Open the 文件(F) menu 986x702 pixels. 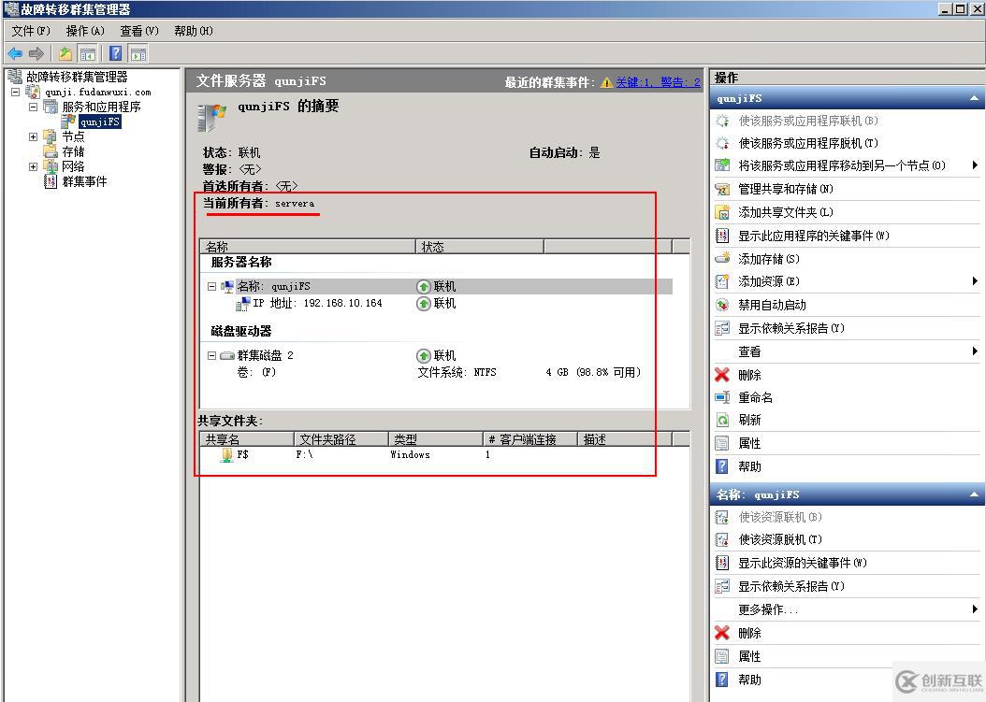[x=31, y=31]
